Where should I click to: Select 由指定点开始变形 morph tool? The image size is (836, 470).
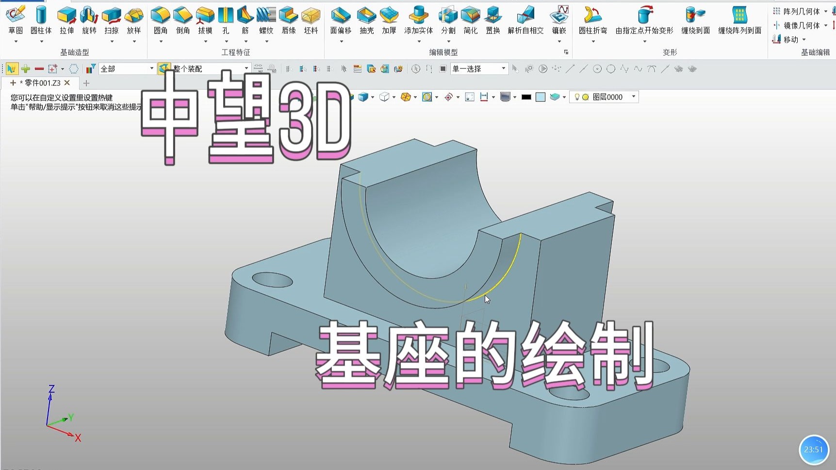coord(644,21)
